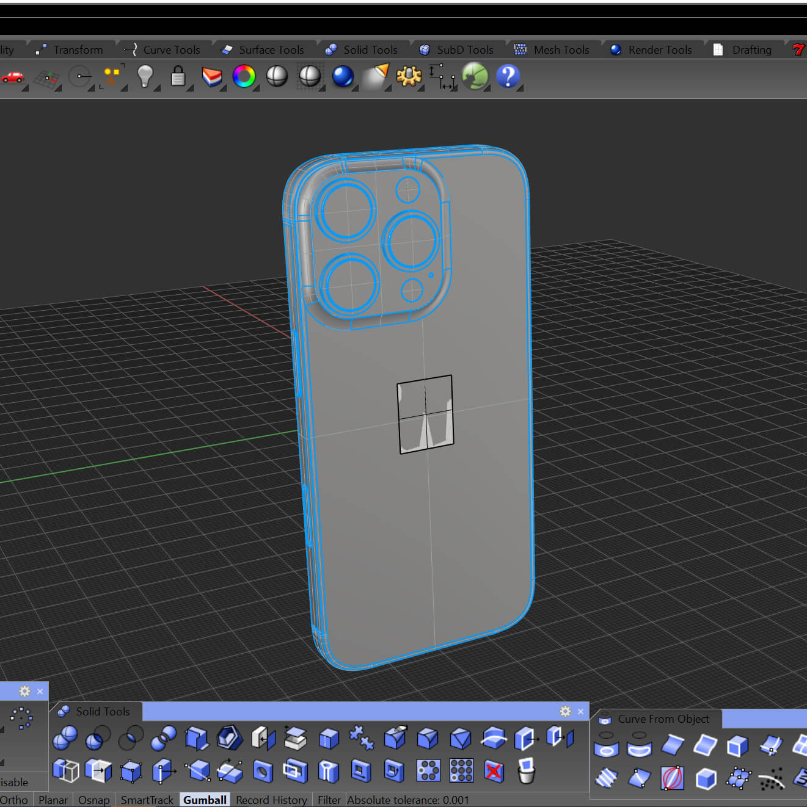Image resolution: width=807 pixels, height=807 pixels.
Task: Click the Record History button
Action: pyautogui.click(x=271, y=800)
